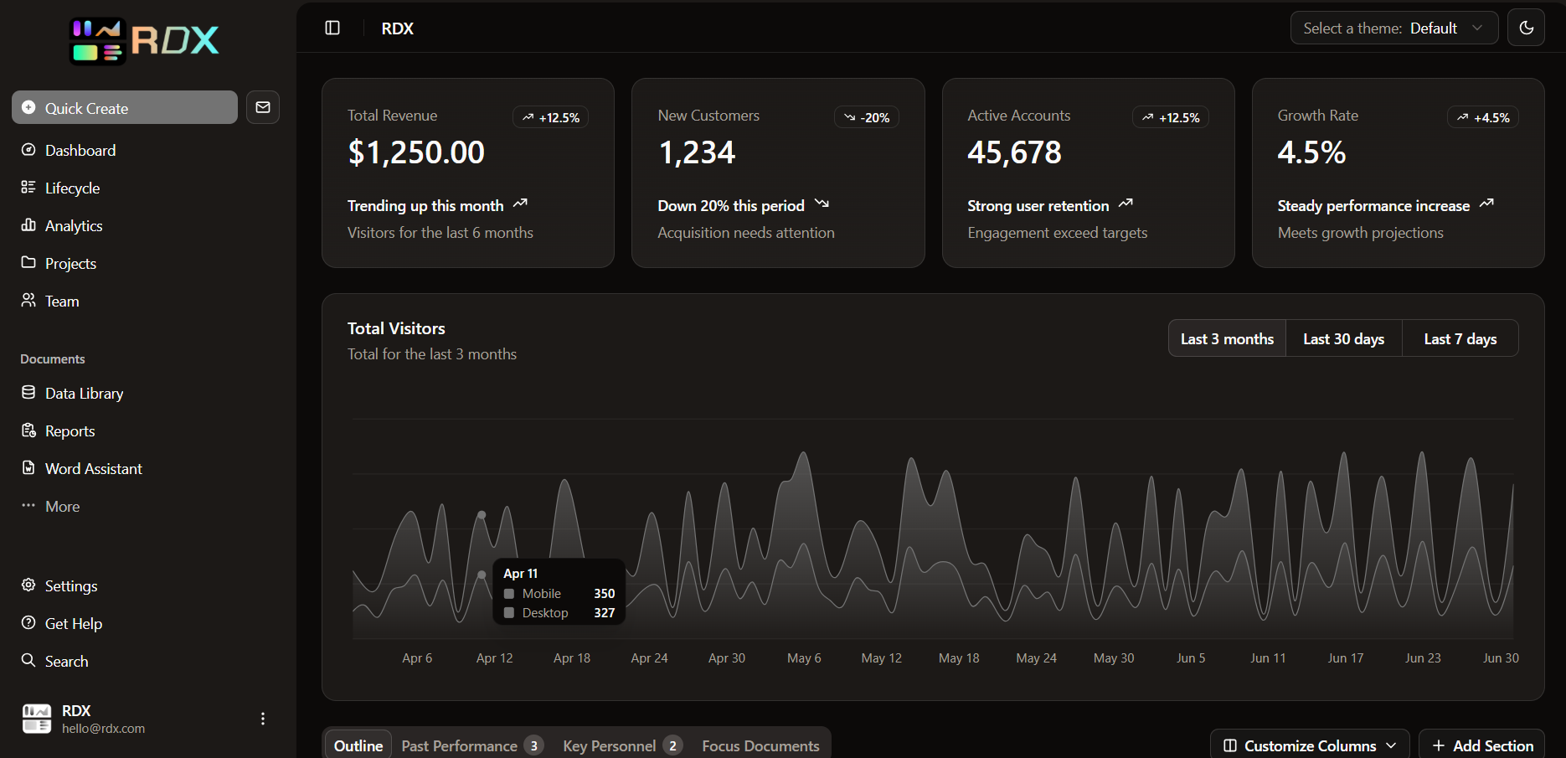1566x758 pixels.
Task: Select the Last 30 days range
Action: click(1343, 339)
